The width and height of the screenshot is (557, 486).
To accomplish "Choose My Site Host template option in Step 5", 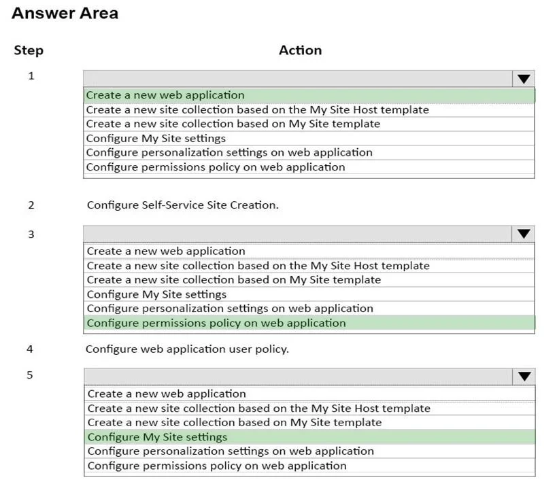I will (x=309, y=409).
